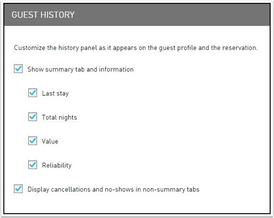274x218 pixels.
Task: Click the 'Value' option label
Action: coord(50,141)
